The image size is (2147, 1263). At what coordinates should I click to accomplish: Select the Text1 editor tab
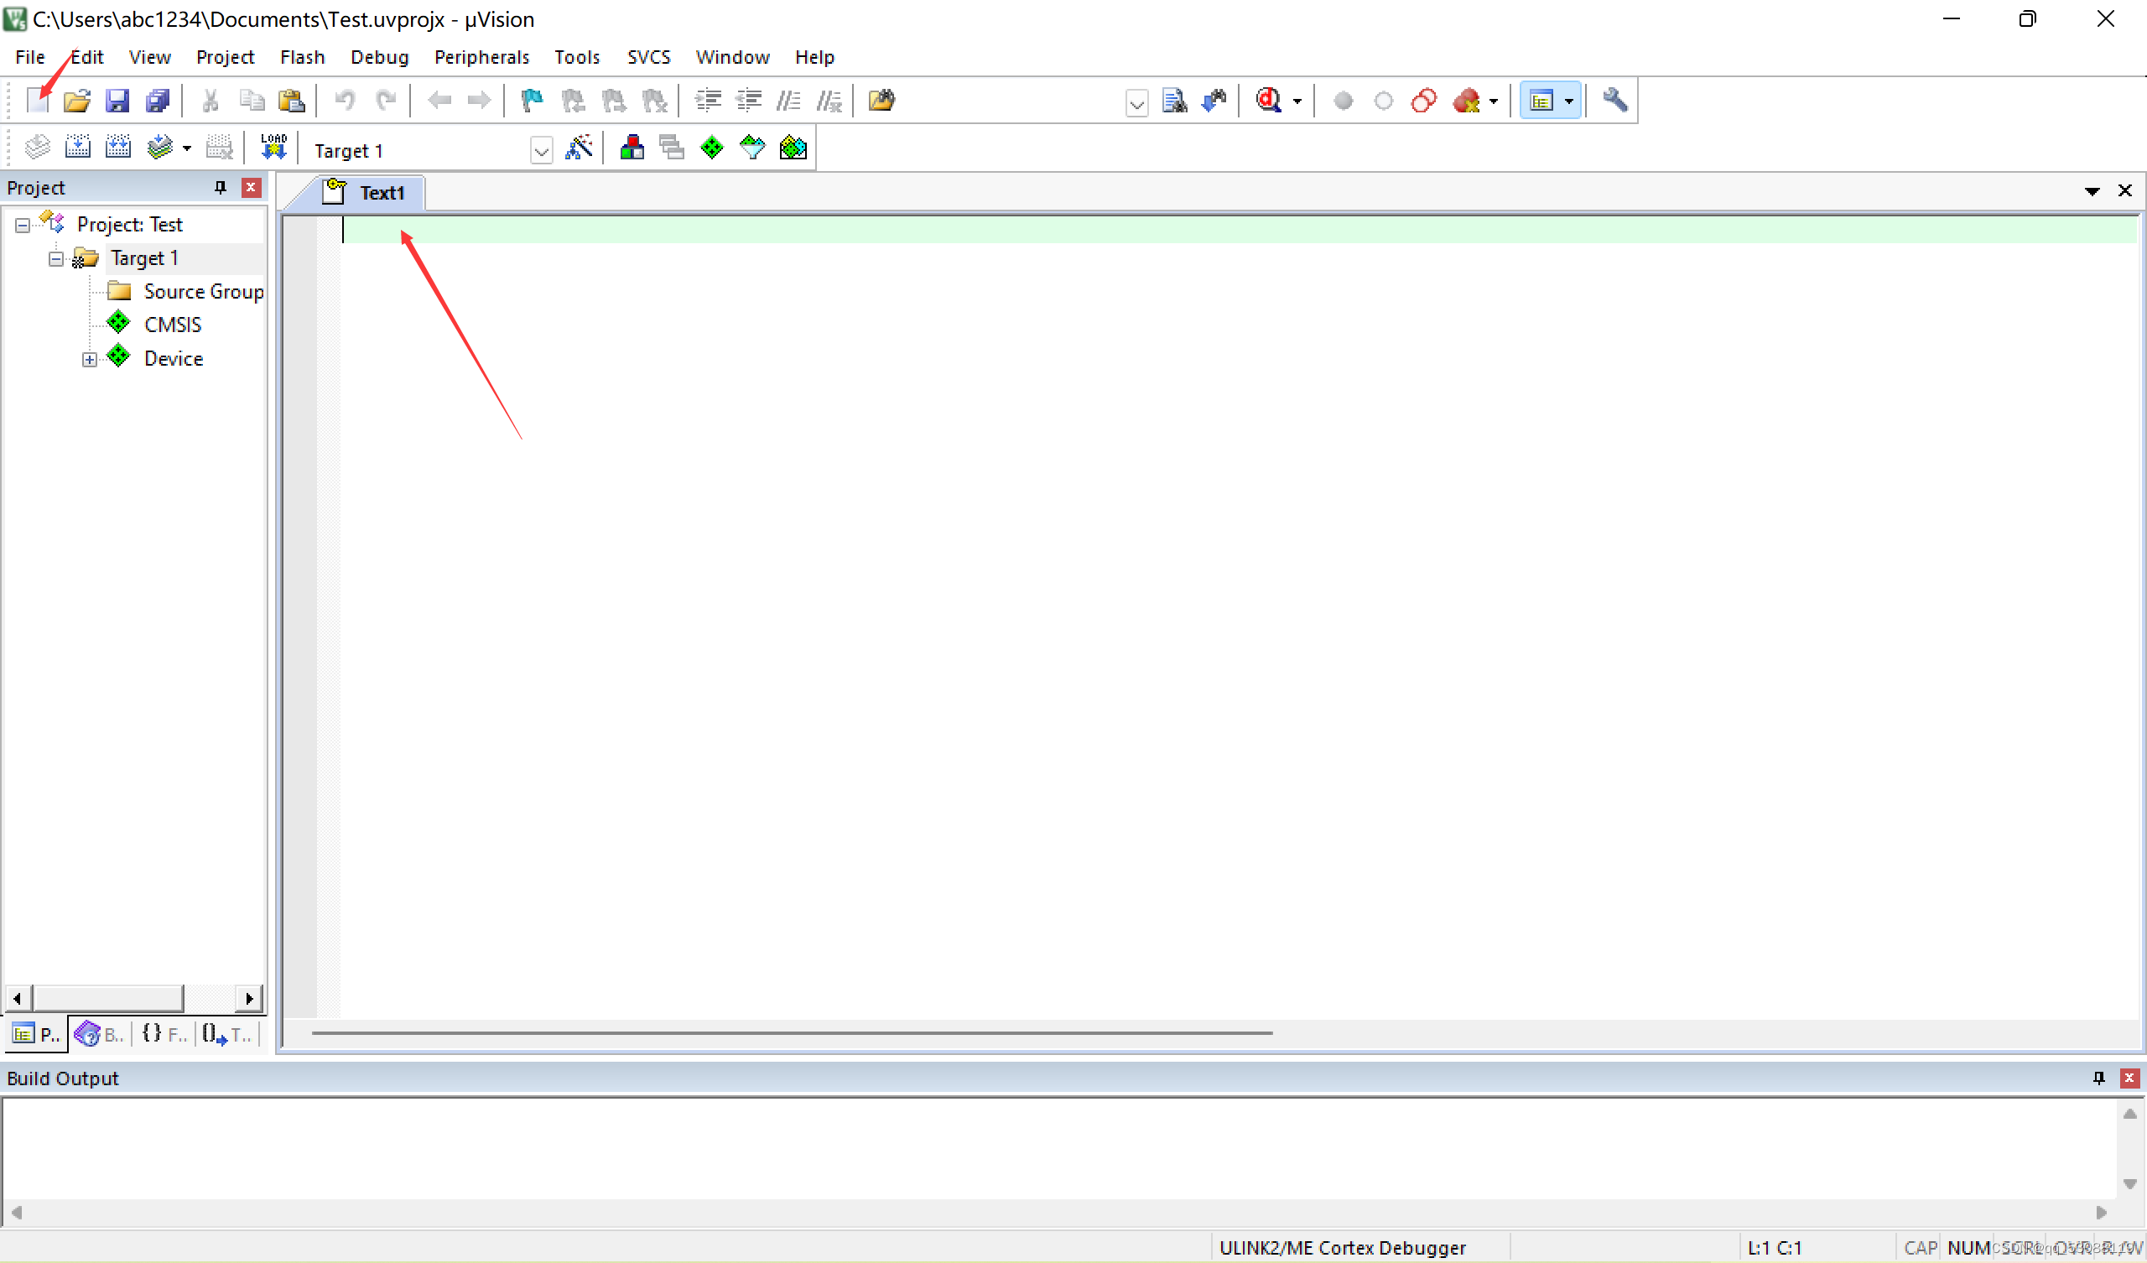pyautogui.click(x=381, y=193)
